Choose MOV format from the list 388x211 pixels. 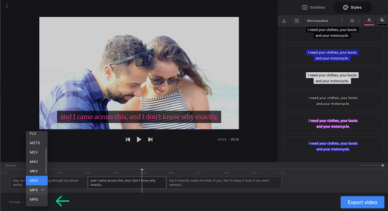coord(37,180)
